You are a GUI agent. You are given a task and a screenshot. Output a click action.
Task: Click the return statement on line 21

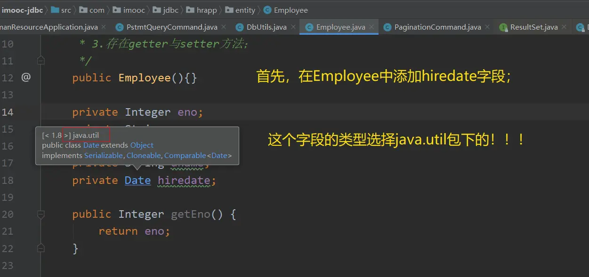click(134, 231)
